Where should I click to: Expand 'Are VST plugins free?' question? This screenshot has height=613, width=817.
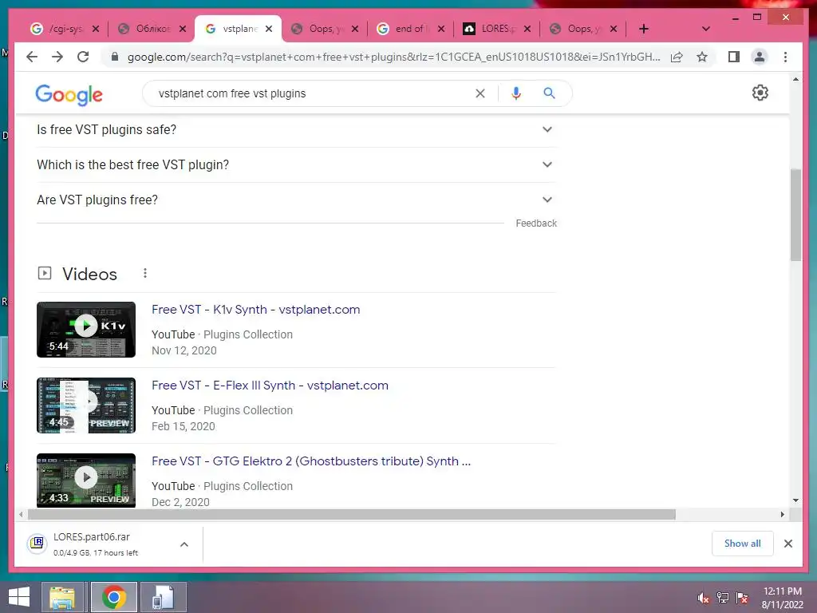point(296,200)
